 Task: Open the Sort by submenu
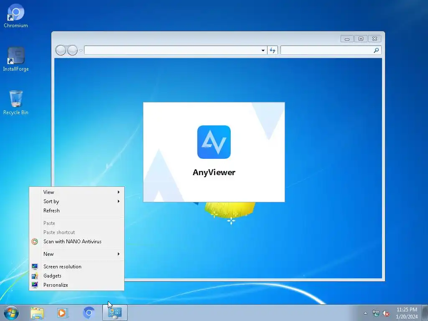[x=77, y=201]
